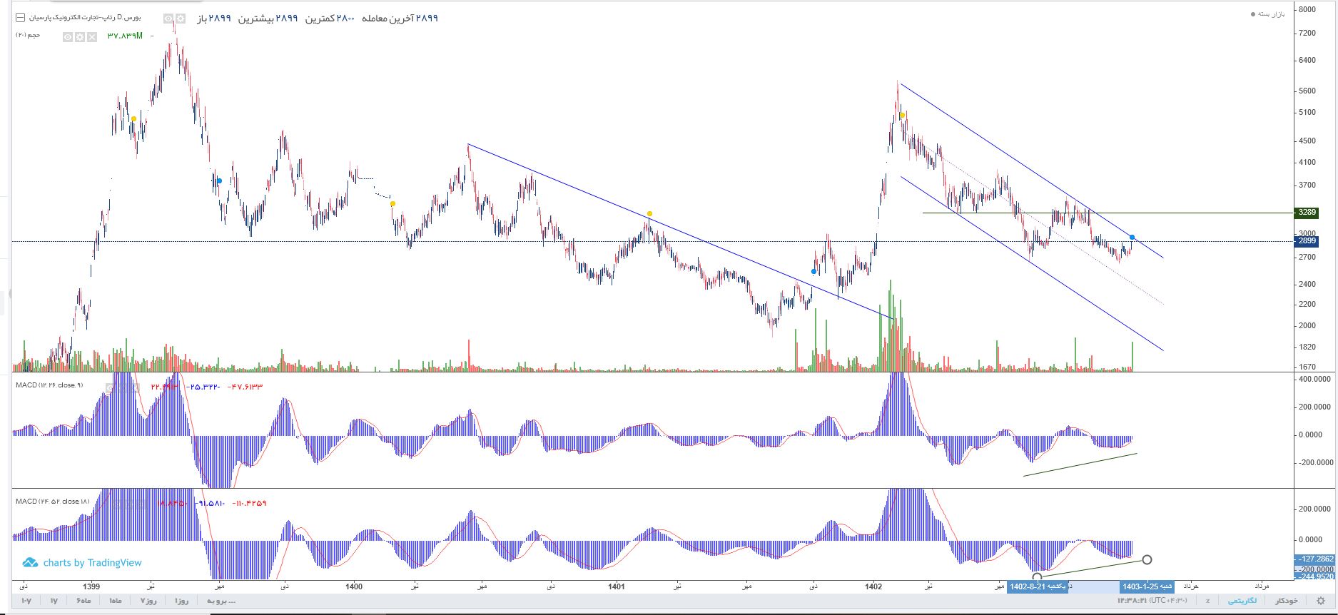Open the go to date (برو به) dialog
Image resolution: width=1338 pixels, height=615 pixels.
tap(221, 601)
